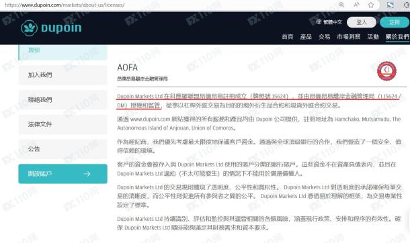Select the 法律文件 sidebar item
The image size is (410, 243).
click(63, 124)
